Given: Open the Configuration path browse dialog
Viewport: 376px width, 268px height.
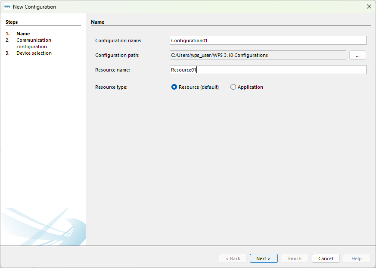Looking at the screenshot, I should tap(357, 55).
